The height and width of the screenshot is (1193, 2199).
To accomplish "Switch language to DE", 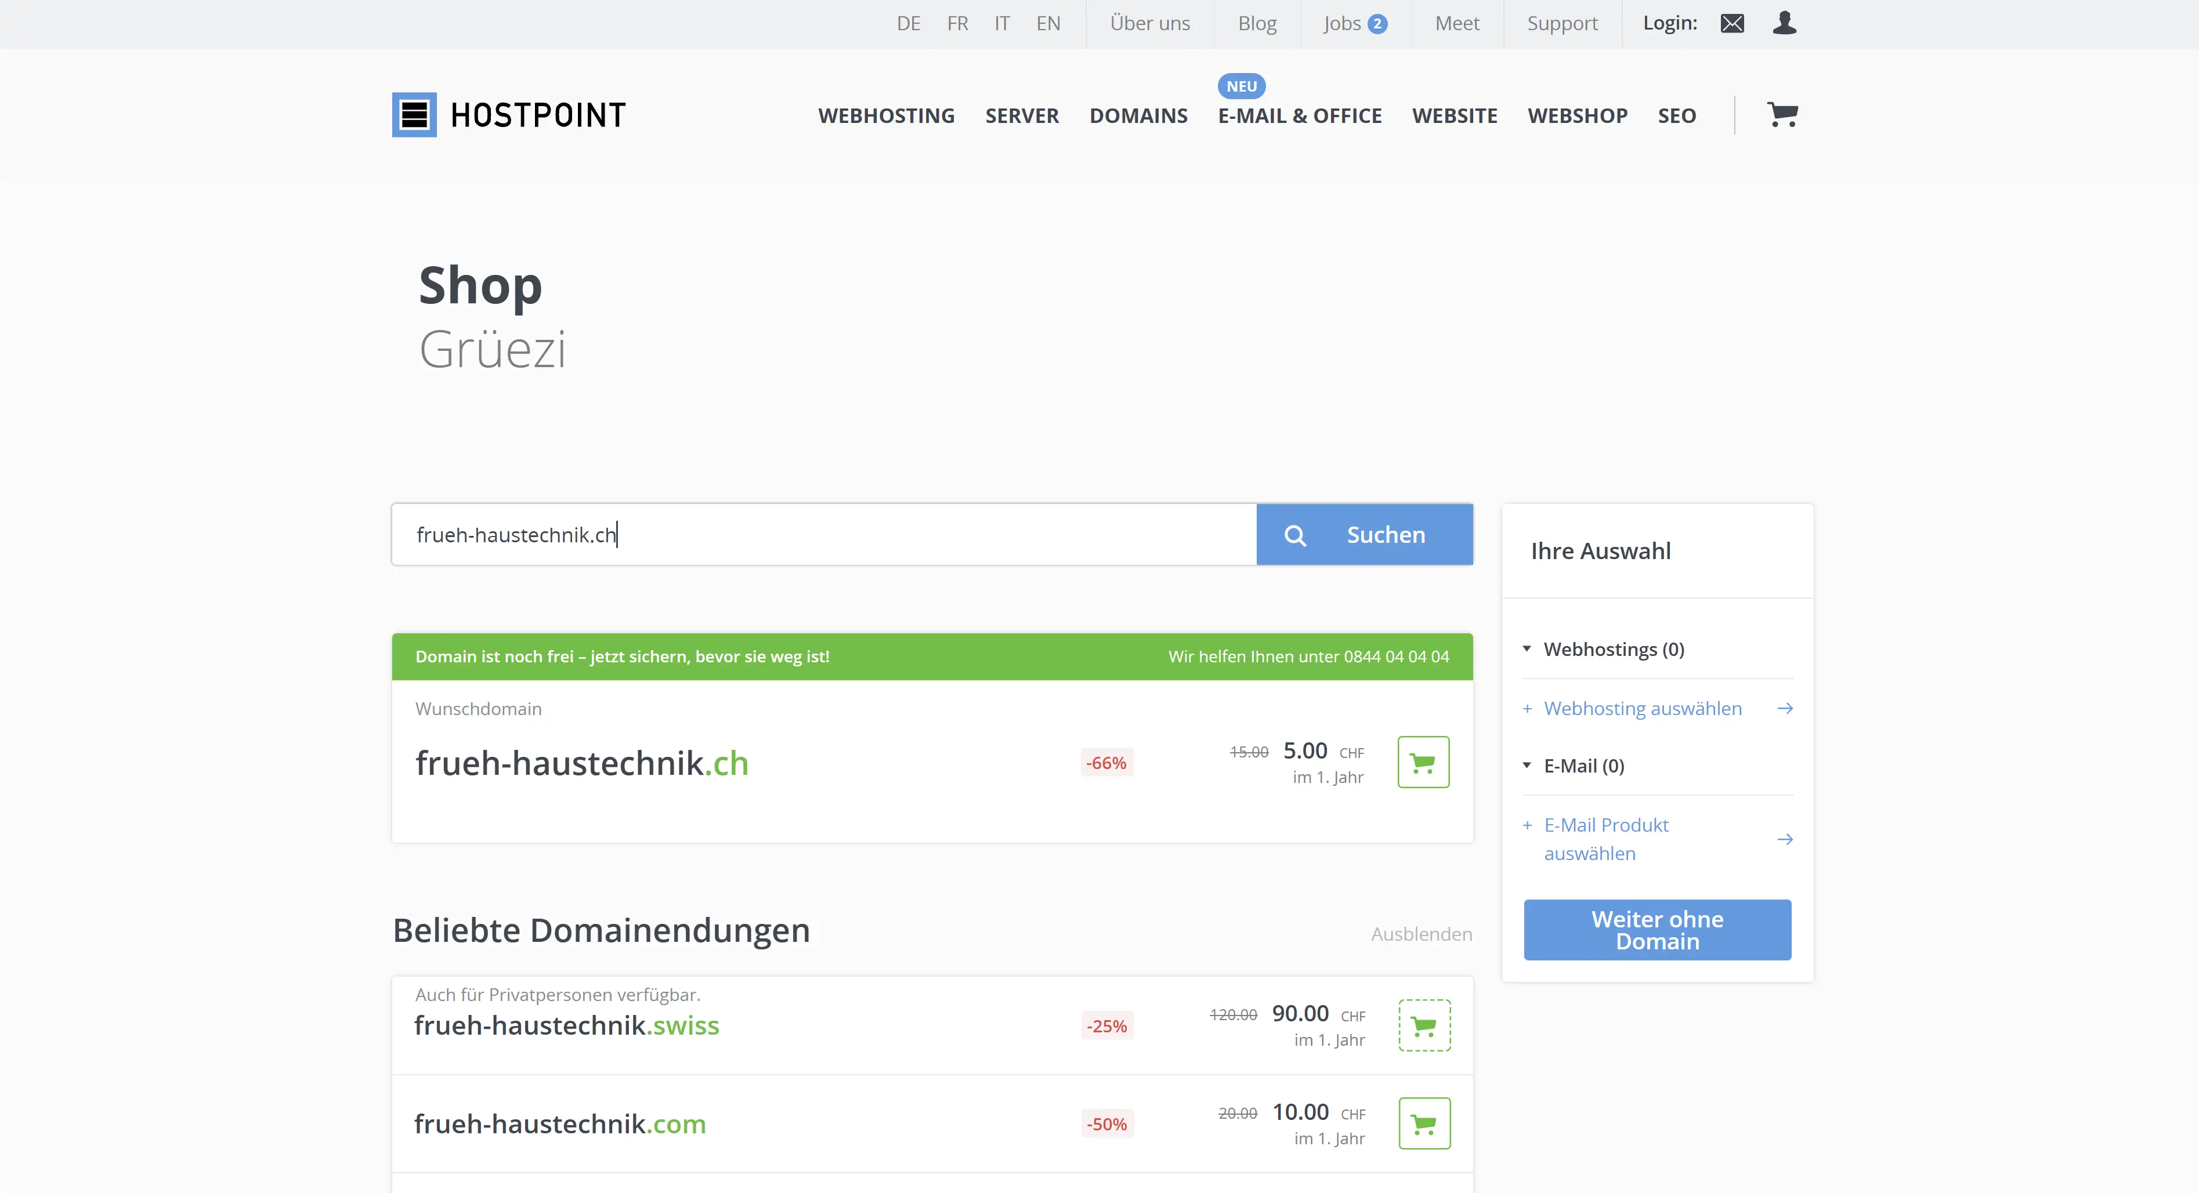I will (908, 24).
